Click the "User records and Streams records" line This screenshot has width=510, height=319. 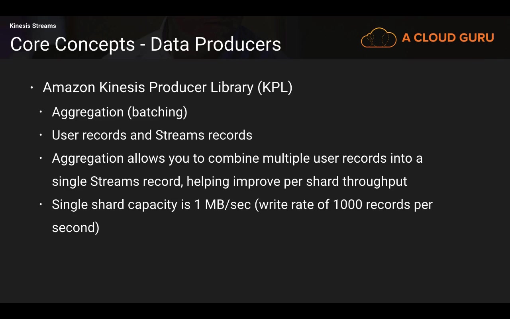coord(152,135)
